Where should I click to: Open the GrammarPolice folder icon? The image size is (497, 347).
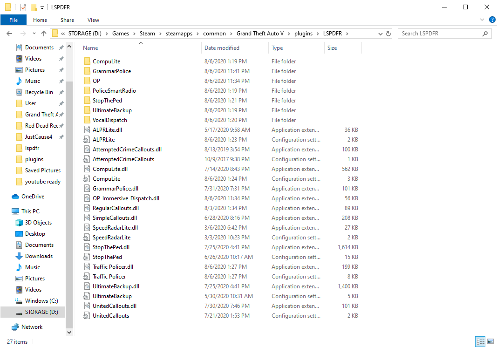(x=87, y=71)
